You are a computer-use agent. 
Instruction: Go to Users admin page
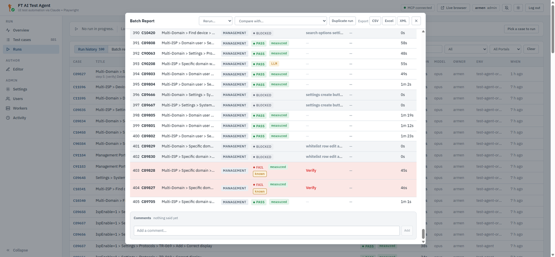point(31,99)
